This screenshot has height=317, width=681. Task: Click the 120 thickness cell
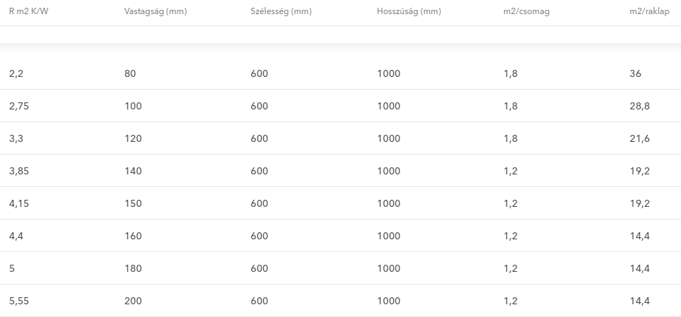(133, 138)
